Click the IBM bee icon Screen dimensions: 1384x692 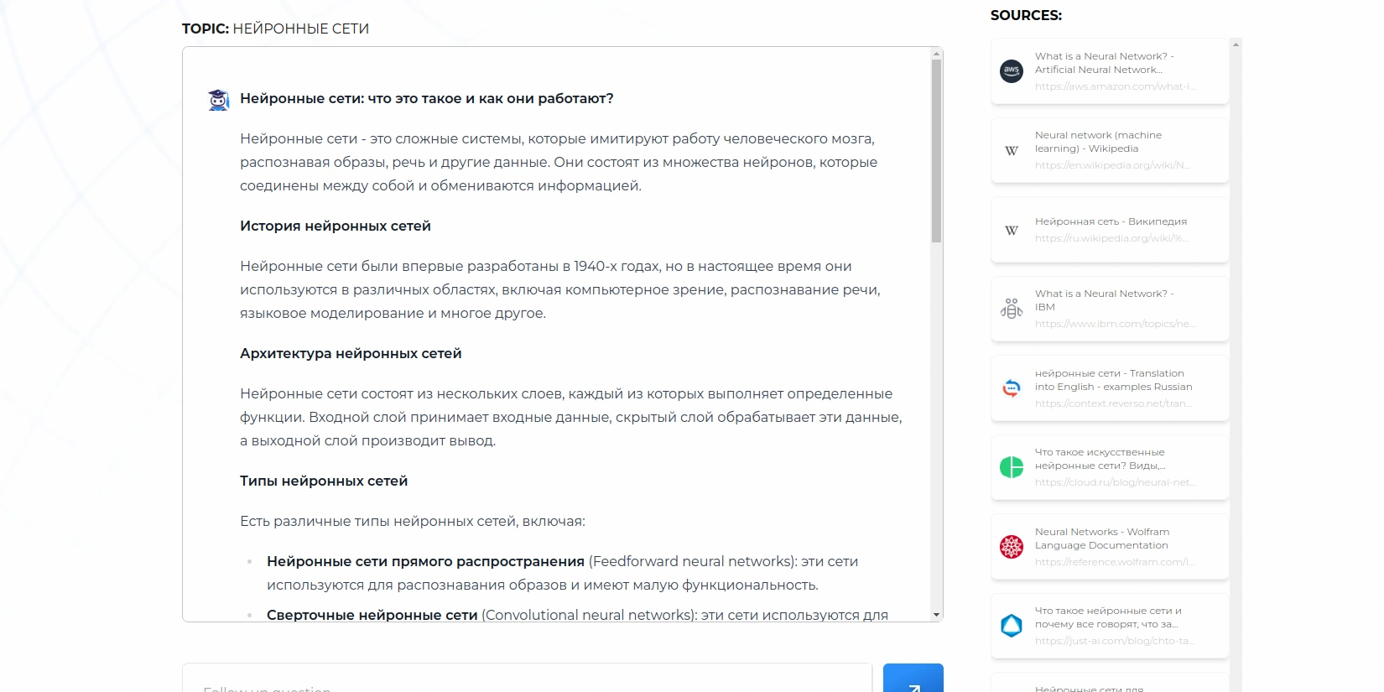[x=1012, y=309]
